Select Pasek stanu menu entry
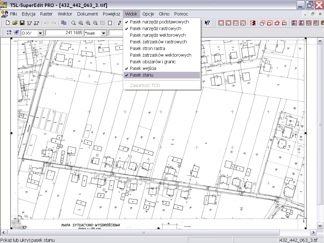The width and height of the screenshot is (324, 243). pyautogui.click(x=141, y=75)
